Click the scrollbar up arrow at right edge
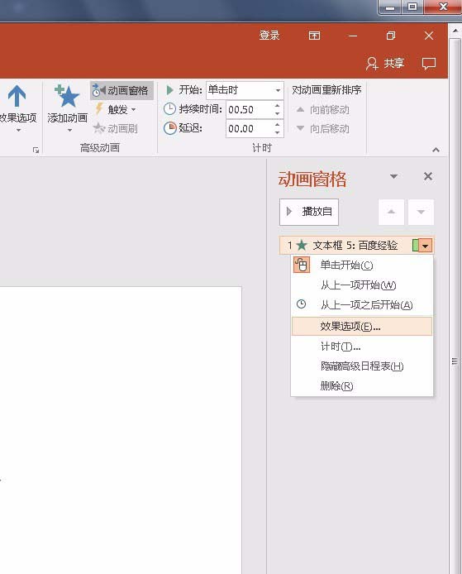Screen dimensions: 462x574 point(455,31)
